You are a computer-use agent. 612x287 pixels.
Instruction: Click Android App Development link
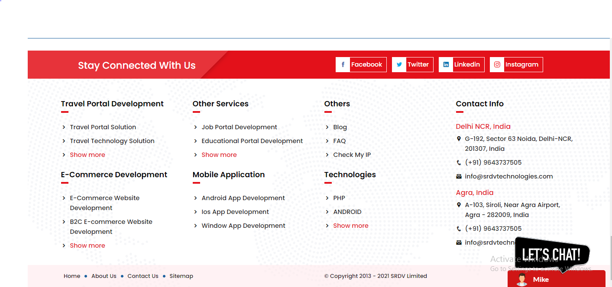tap(243, 198)
